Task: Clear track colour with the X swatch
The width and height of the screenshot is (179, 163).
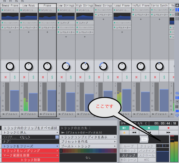Action: pos(61,151)
